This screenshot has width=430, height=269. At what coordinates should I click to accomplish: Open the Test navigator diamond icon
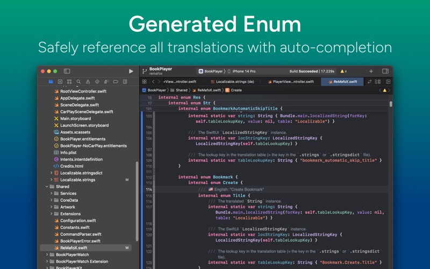click(97, 82)
